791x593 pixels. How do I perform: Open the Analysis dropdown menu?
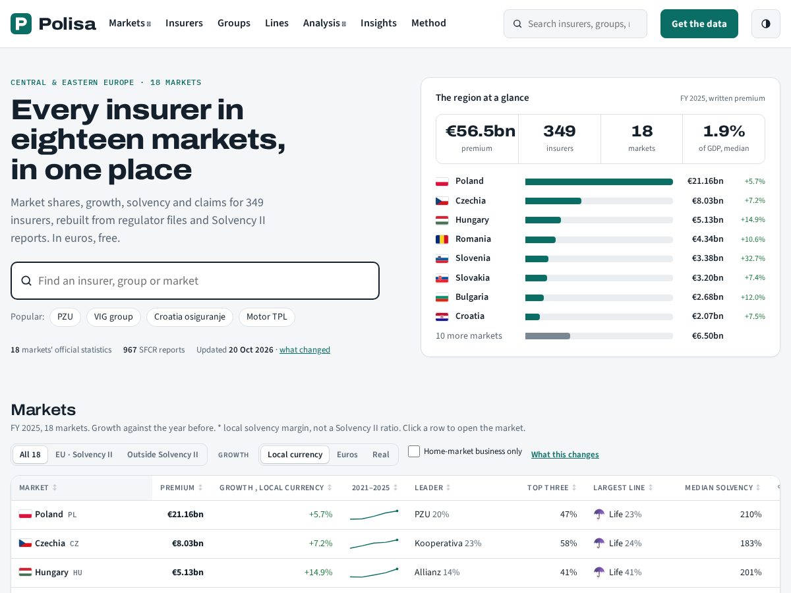(x=324, y=23)
